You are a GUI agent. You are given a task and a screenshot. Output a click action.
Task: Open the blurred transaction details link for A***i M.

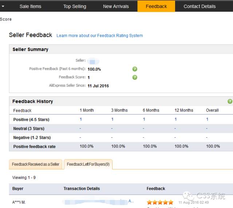click(x=98, y=202)
